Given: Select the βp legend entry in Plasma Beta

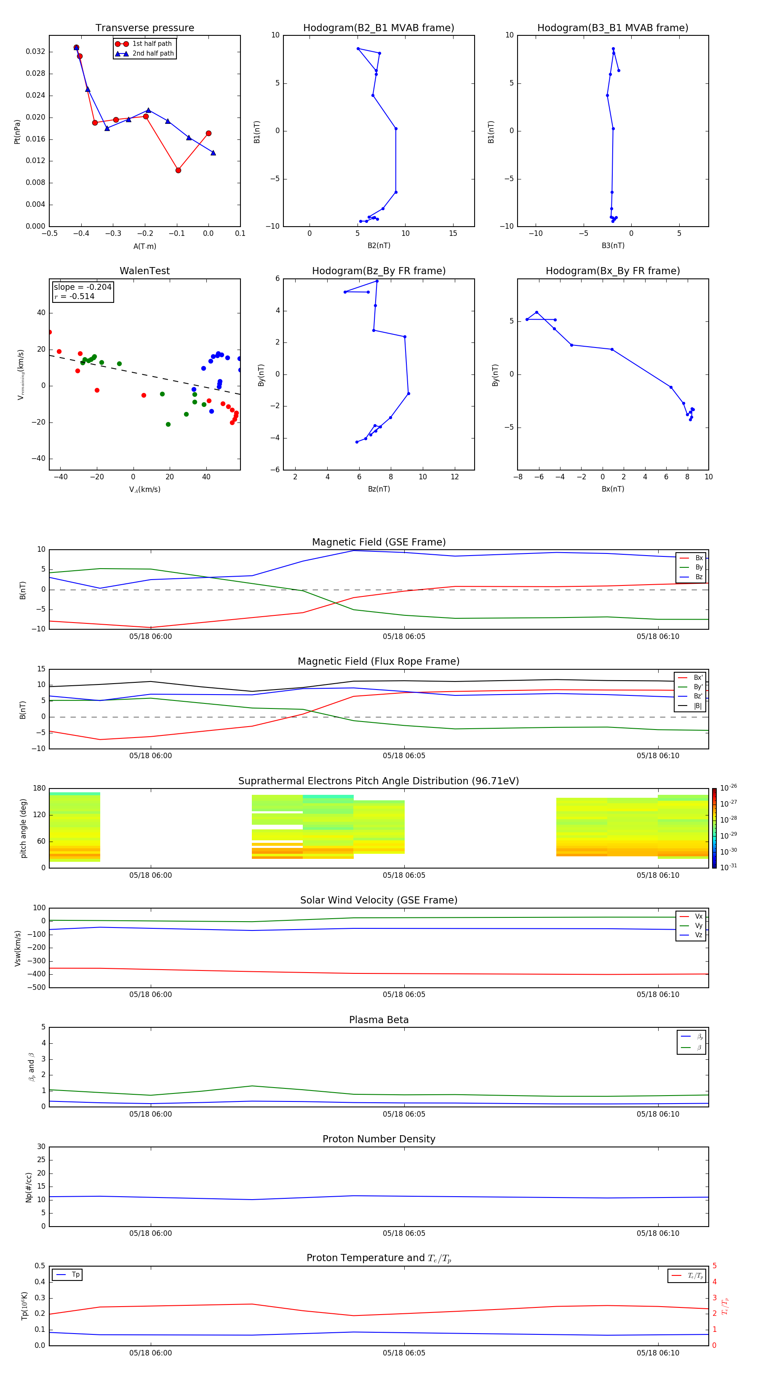Looking at the screenshot, I should pyautogui.click(x=691, y=1037).
